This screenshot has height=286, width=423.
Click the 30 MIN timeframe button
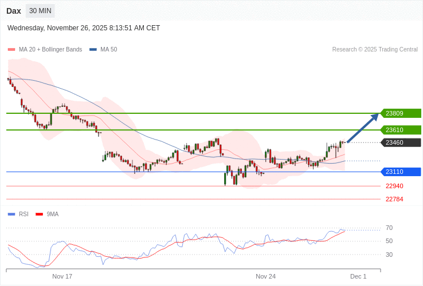[x=40, y=11]
